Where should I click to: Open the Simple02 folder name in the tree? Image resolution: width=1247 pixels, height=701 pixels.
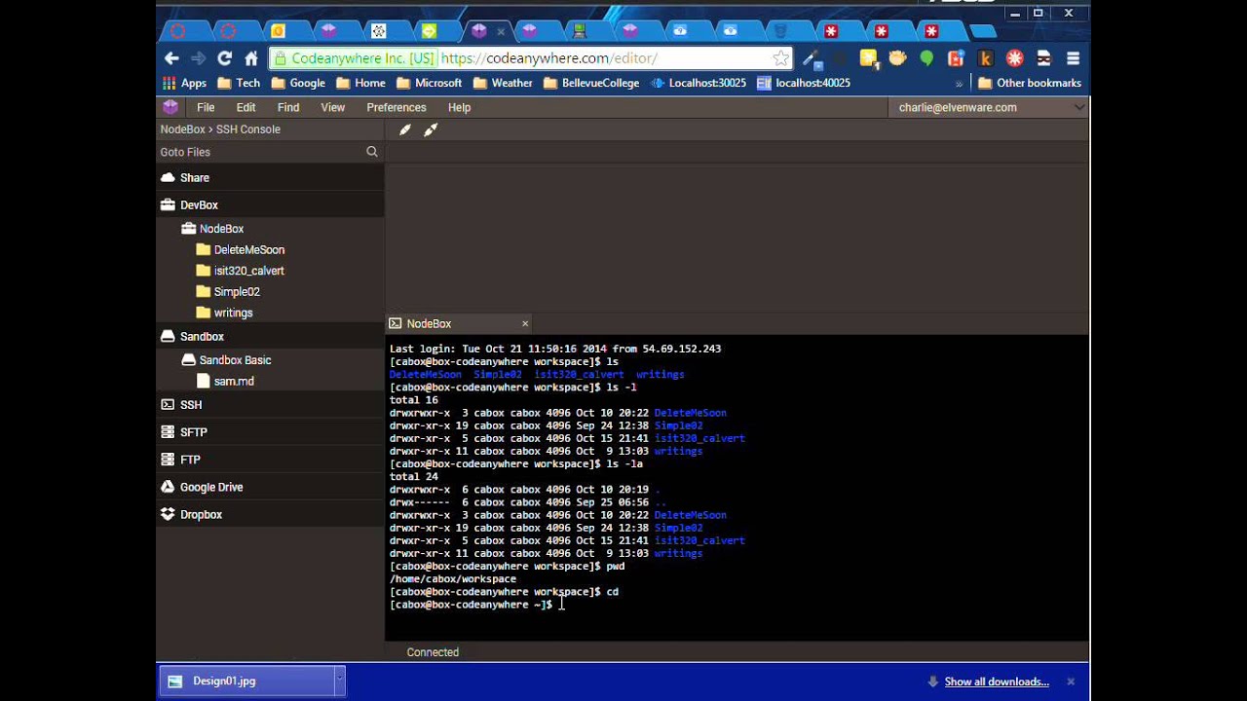[x=237, y=292]
